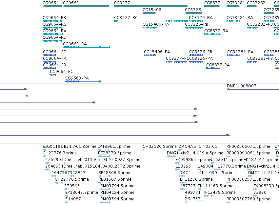The height and width of the screenshot is (204, 279).
Task: Click EST ESG0119a.B21_A01.3prime
Action: point(44,150)
